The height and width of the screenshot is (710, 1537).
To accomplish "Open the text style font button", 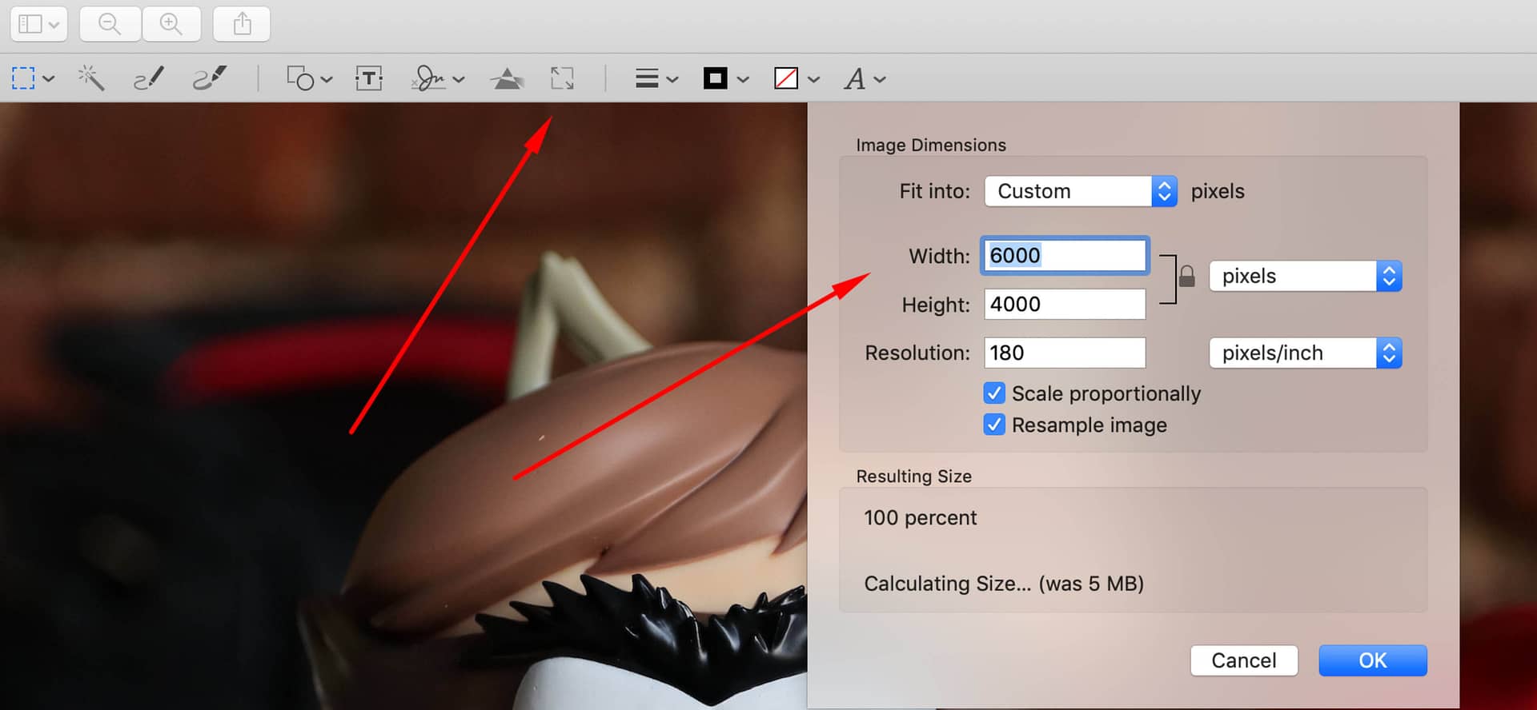I will (855, 78).
